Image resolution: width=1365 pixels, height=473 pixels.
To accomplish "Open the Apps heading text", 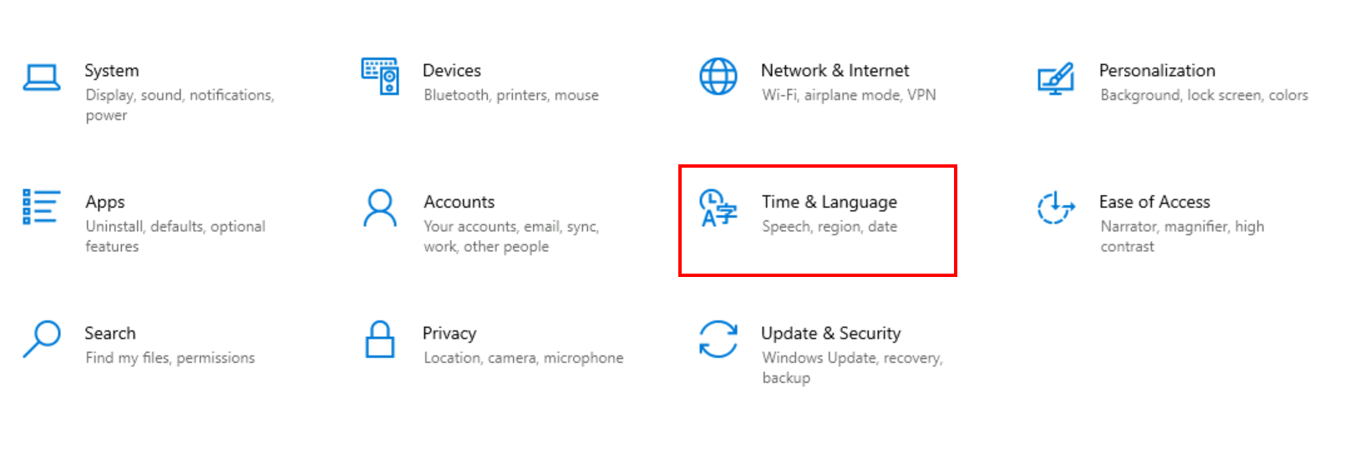I will click(x=105, y=202).
